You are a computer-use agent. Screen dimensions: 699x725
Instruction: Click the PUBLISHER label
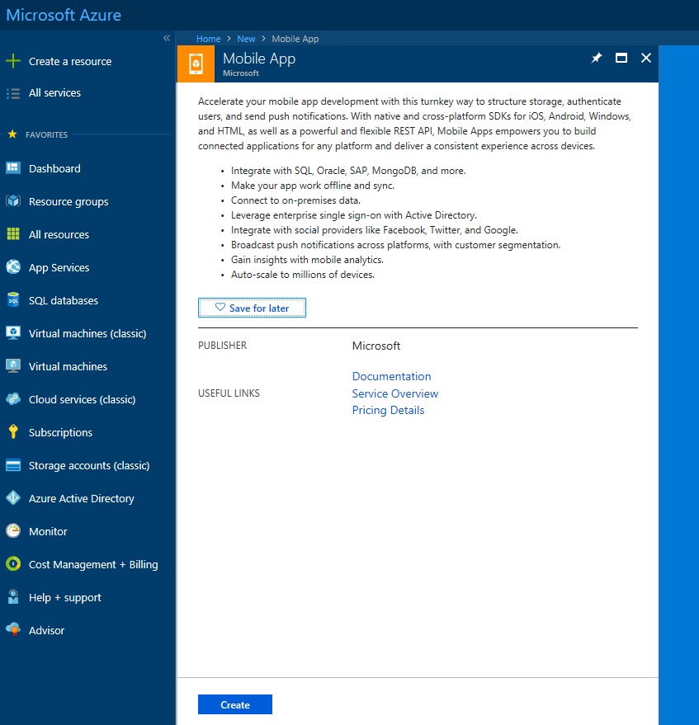[223, 346]
